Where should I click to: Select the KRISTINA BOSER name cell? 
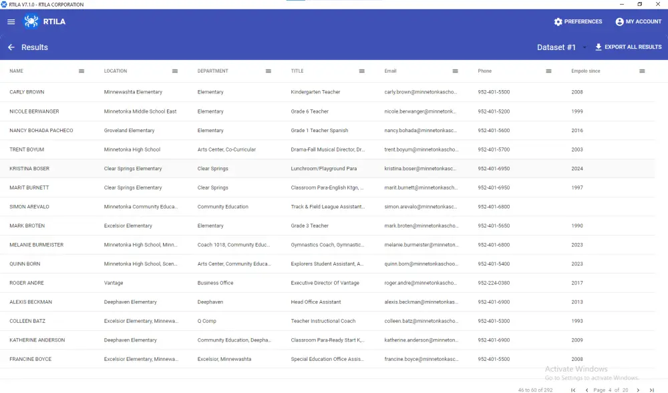click(x=29, y=169)
